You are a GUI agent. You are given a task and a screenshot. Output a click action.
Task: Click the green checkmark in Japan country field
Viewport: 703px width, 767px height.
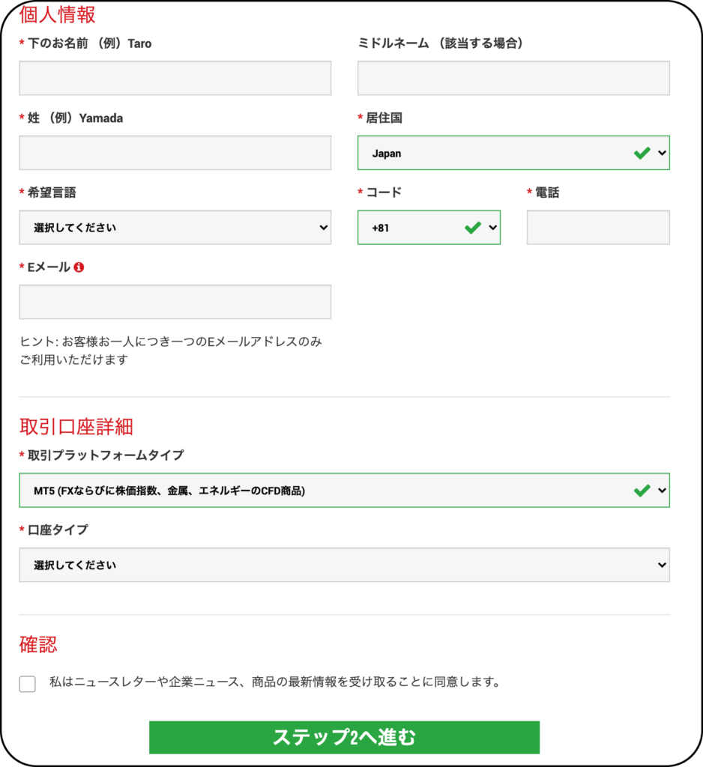pyautogui.click(x=642, y=153)
